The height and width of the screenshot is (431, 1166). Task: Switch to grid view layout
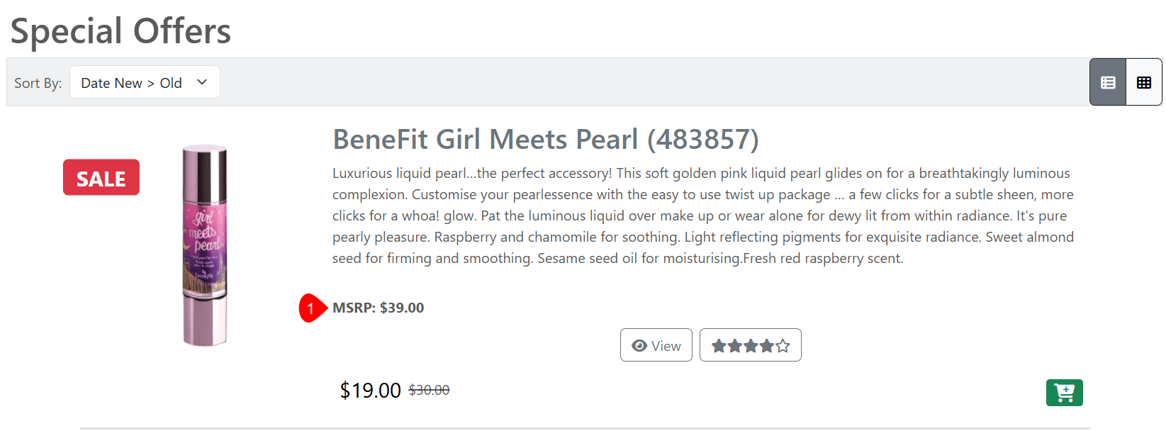1144,82
